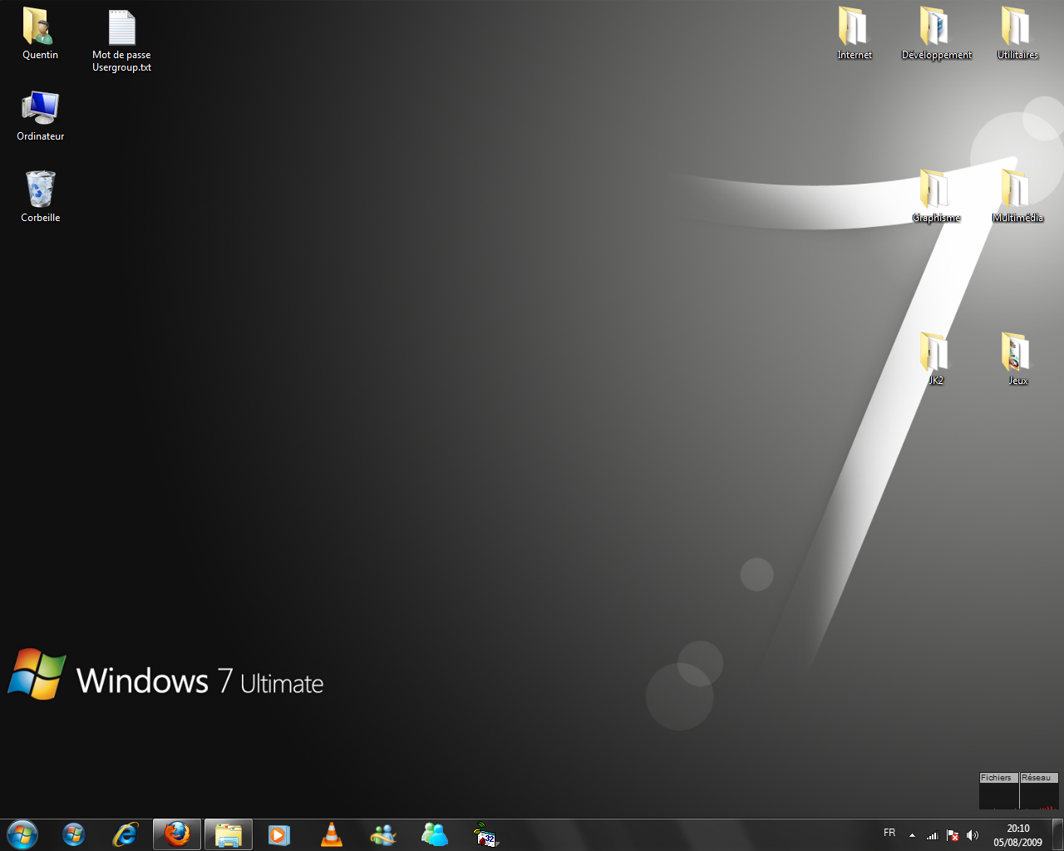This screenshot has height=851, width=1064.
Task: Open the two-people contacts taskbar icon
Action: click(x=435, y=834)
